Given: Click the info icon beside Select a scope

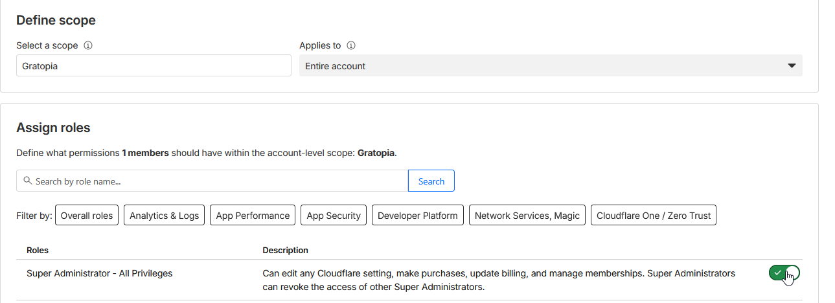Looking at the screenshot, I should 88,46.
